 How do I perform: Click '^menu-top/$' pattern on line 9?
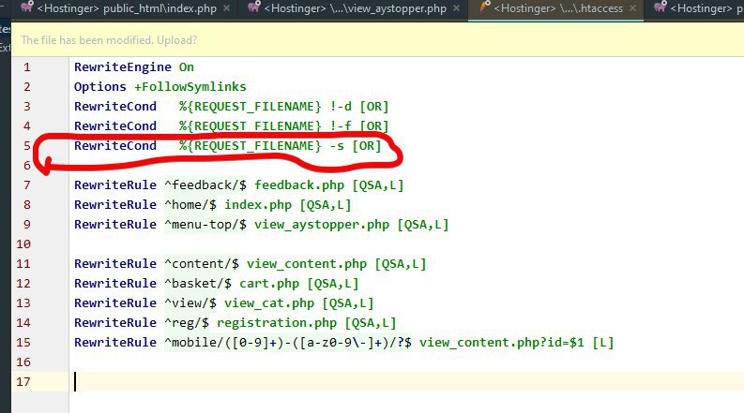coord(205,225)
